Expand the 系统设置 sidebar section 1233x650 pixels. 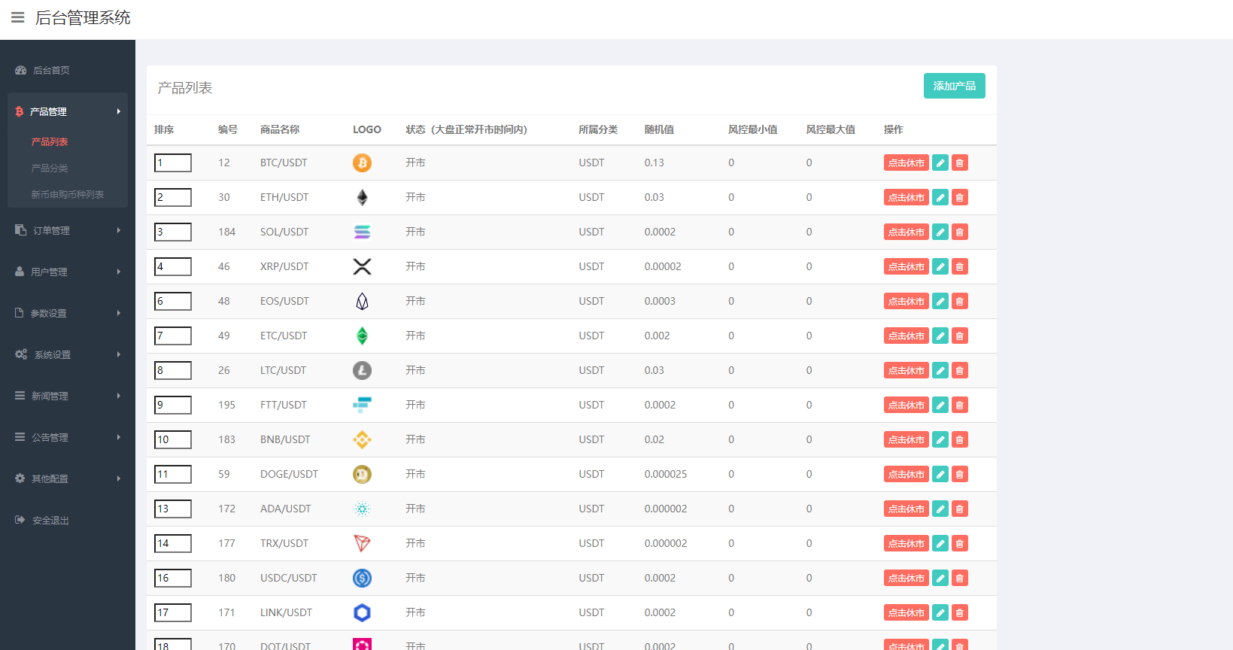point(67,354)
